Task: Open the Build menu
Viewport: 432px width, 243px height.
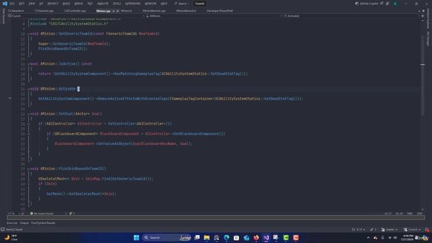Action: 66,3
